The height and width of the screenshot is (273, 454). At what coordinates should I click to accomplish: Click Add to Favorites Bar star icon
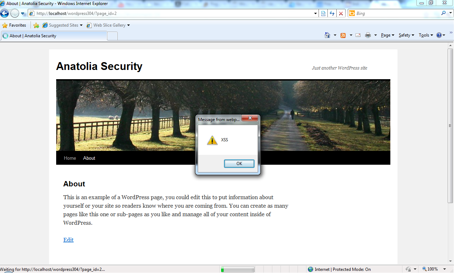click(36, 25)
